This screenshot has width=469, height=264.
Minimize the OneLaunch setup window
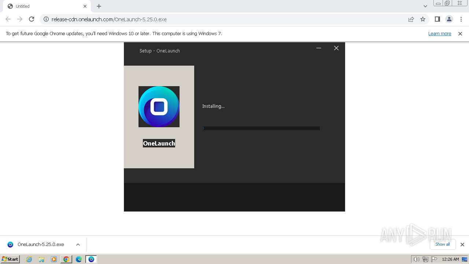[319, 48]
